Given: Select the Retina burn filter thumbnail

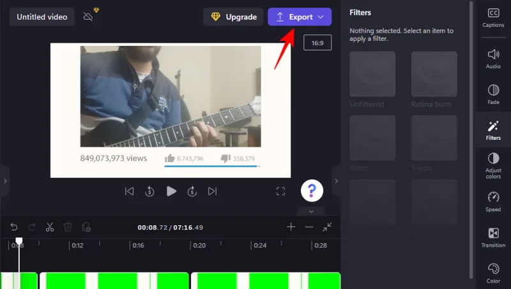Looking at the screenshot, I should click(x=434, y=74).
